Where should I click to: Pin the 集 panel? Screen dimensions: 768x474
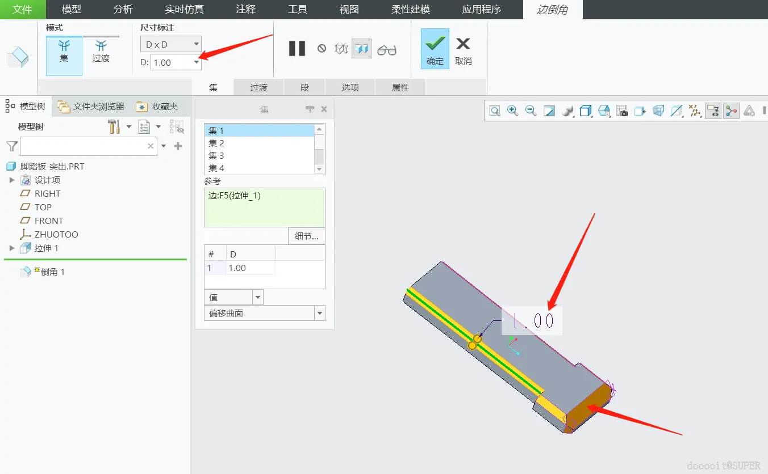click(310, 109)
